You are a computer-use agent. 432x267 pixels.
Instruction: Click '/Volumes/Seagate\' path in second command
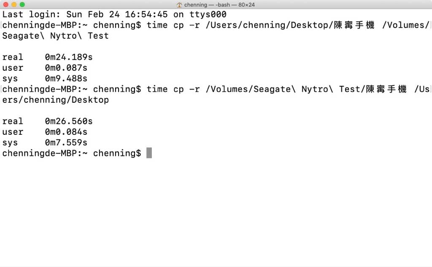[x=251, y=89]
